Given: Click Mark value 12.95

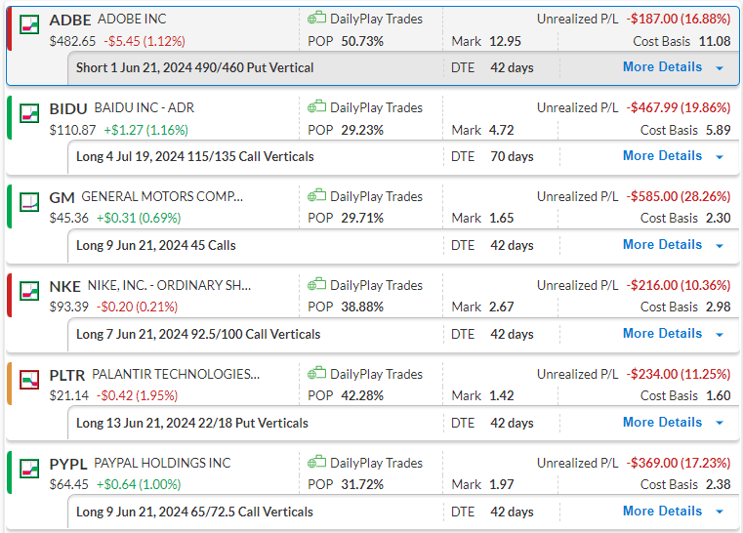Looking at the screenshot, I should (x=505, y=42).
